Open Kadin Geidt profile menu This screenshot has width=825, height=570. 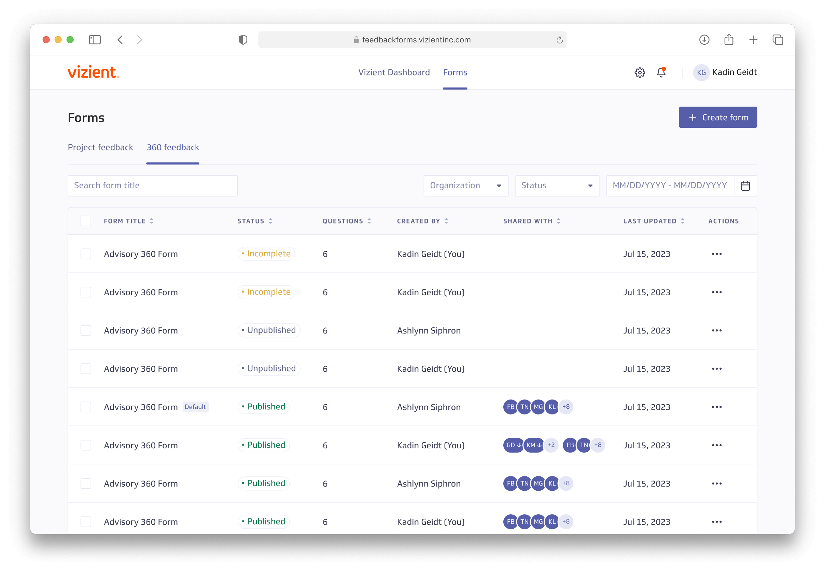[725, 72]
